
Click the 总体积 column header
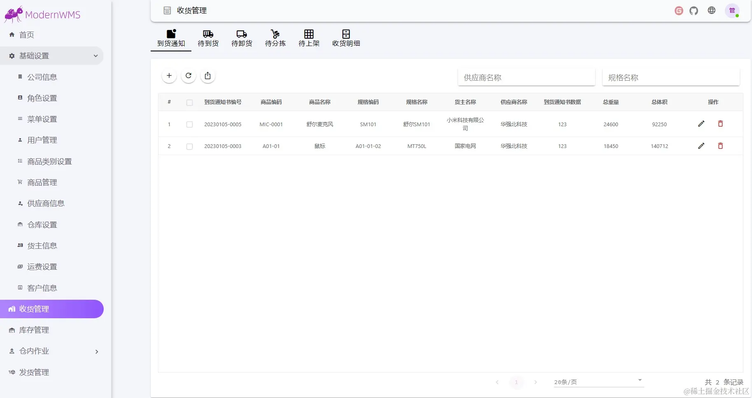(659, 102)
